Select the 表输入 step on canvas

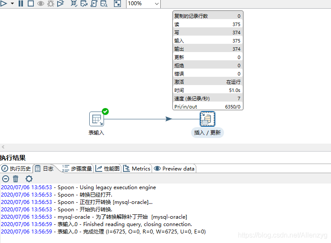[x=97, y=119]
